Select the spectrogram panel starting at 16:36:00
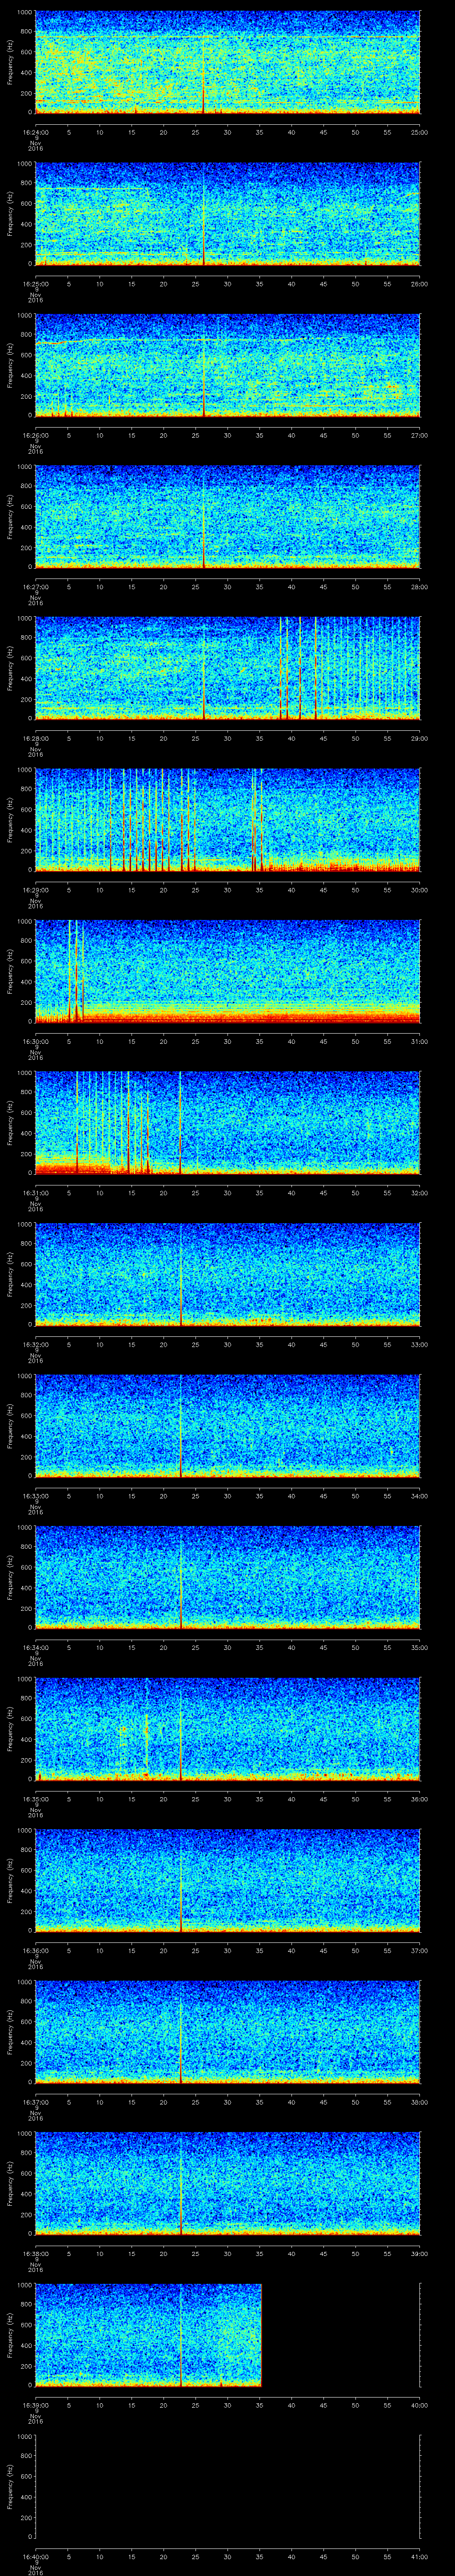The width and height of the screenshot is (455, 2576). pos(227,1880)
